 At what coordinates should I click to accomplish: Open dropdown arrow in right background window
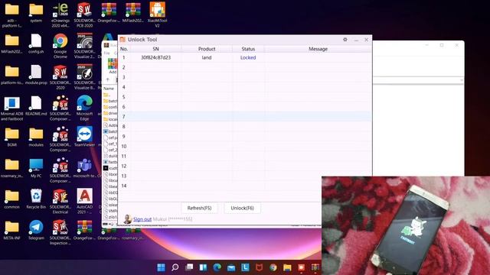click(462, 80)
